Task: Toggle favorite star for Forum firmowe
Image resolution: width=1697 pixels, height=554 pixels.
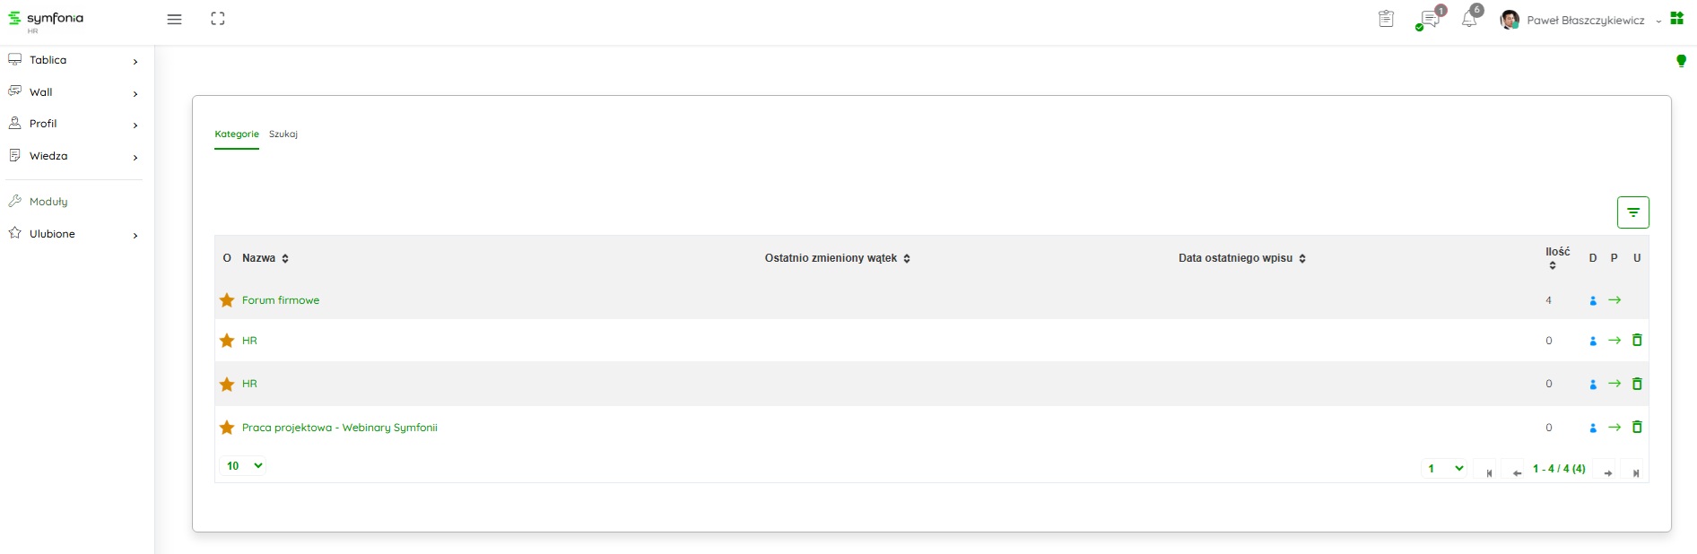Action: coord(227,300)
